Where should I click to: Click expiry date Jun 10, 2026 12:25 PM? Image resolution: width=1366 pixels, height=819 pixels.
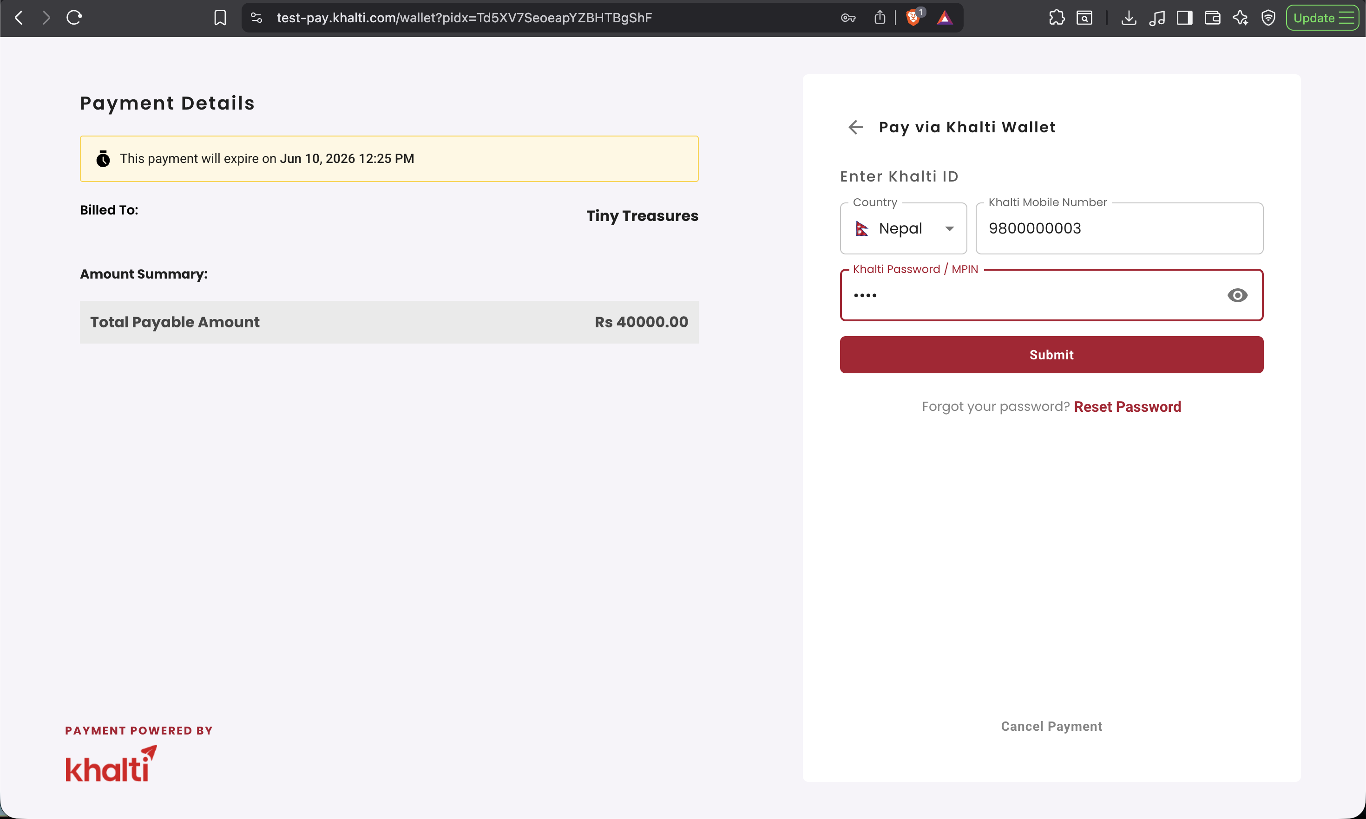point(347,159)
